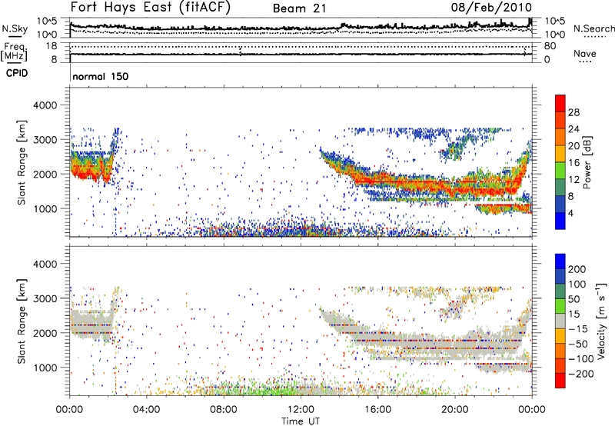Click the 'CPID' label
The height and width of the screenshot is (426, 615).
point(17,73)
